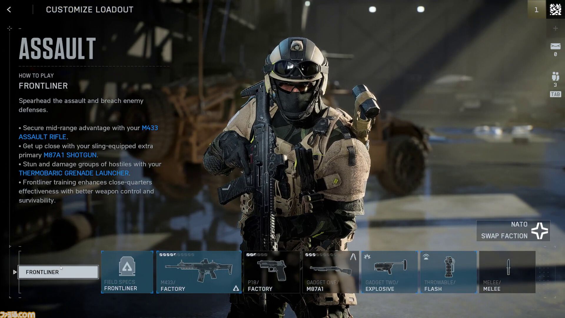This screenshot has width=565, height=318.
Task: Select the Frontliner field specs badge icon
Action: (x=127, y=266)
